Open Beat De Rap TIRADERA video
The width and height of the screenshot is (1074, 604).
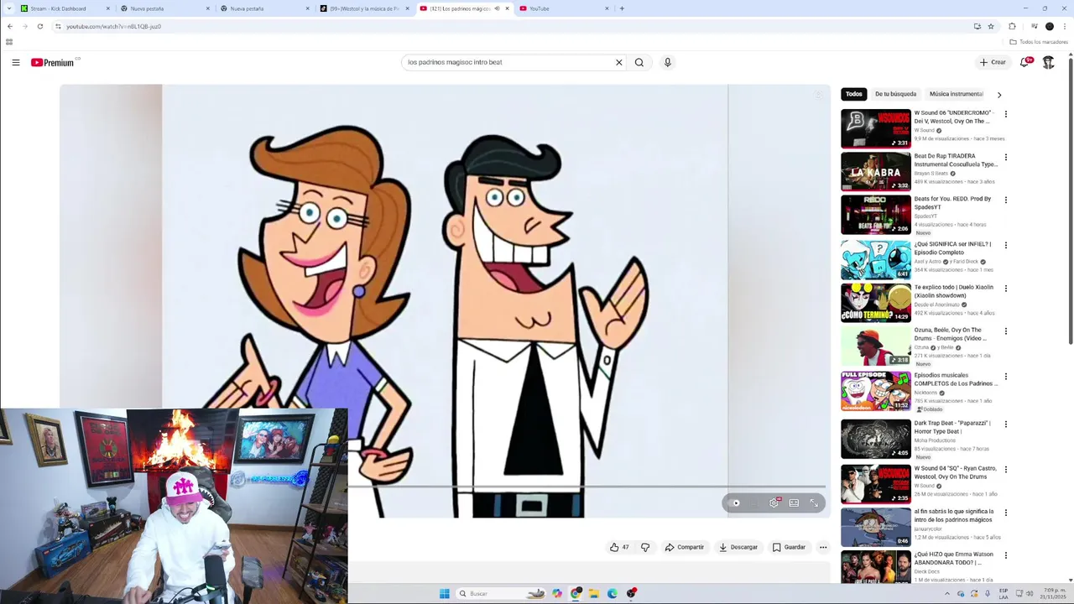876,172
